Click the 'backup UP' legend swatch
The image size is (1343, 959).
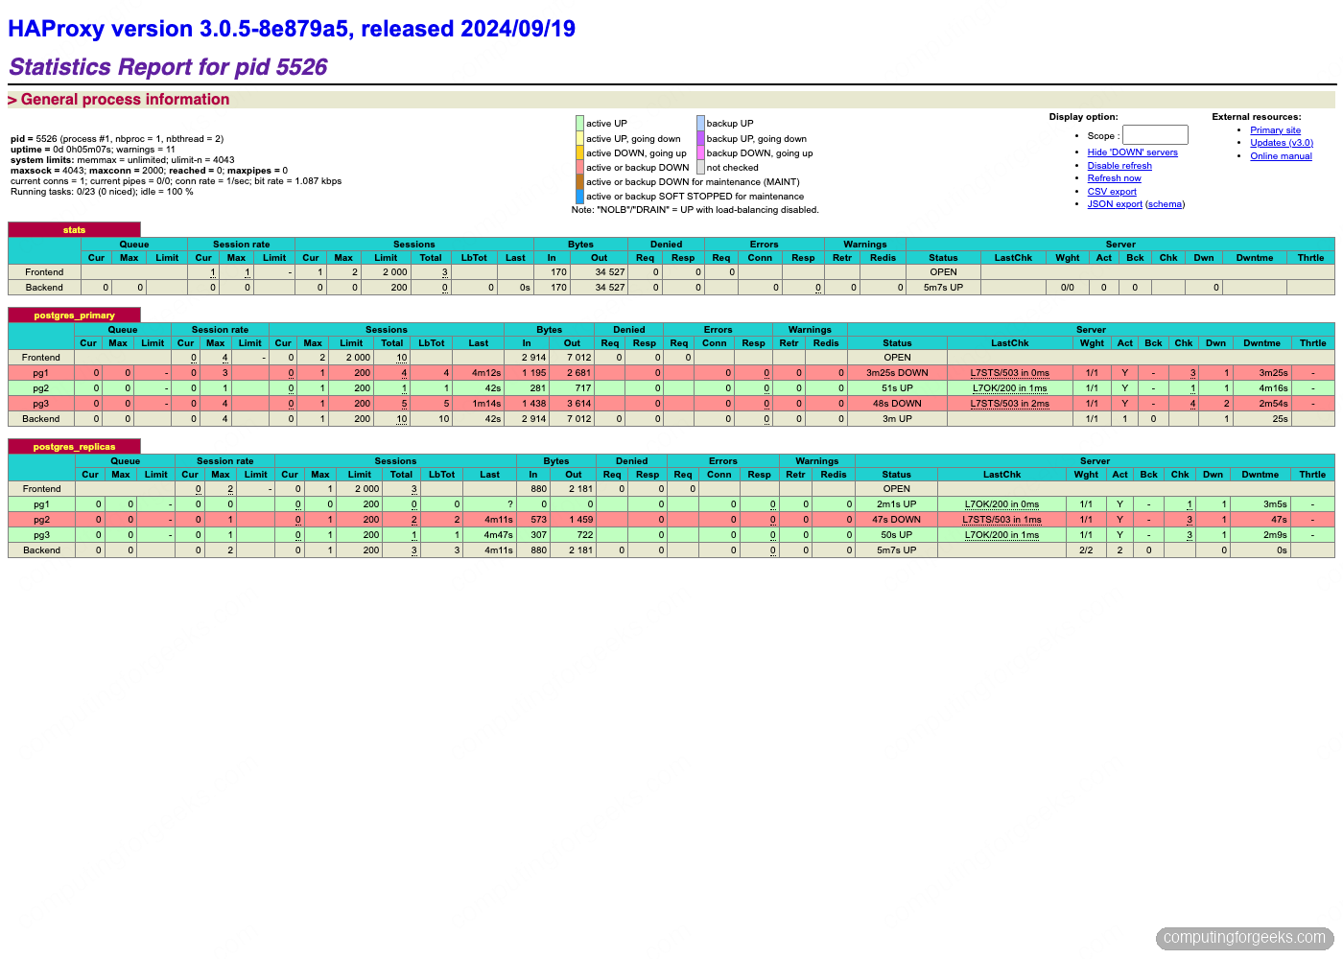tap(700, 124)
